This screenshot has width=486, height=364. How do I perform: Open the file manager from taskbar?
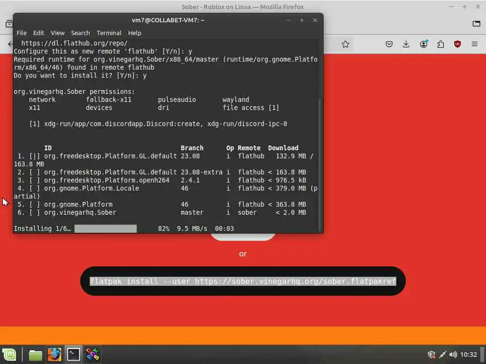coord(35,355)
